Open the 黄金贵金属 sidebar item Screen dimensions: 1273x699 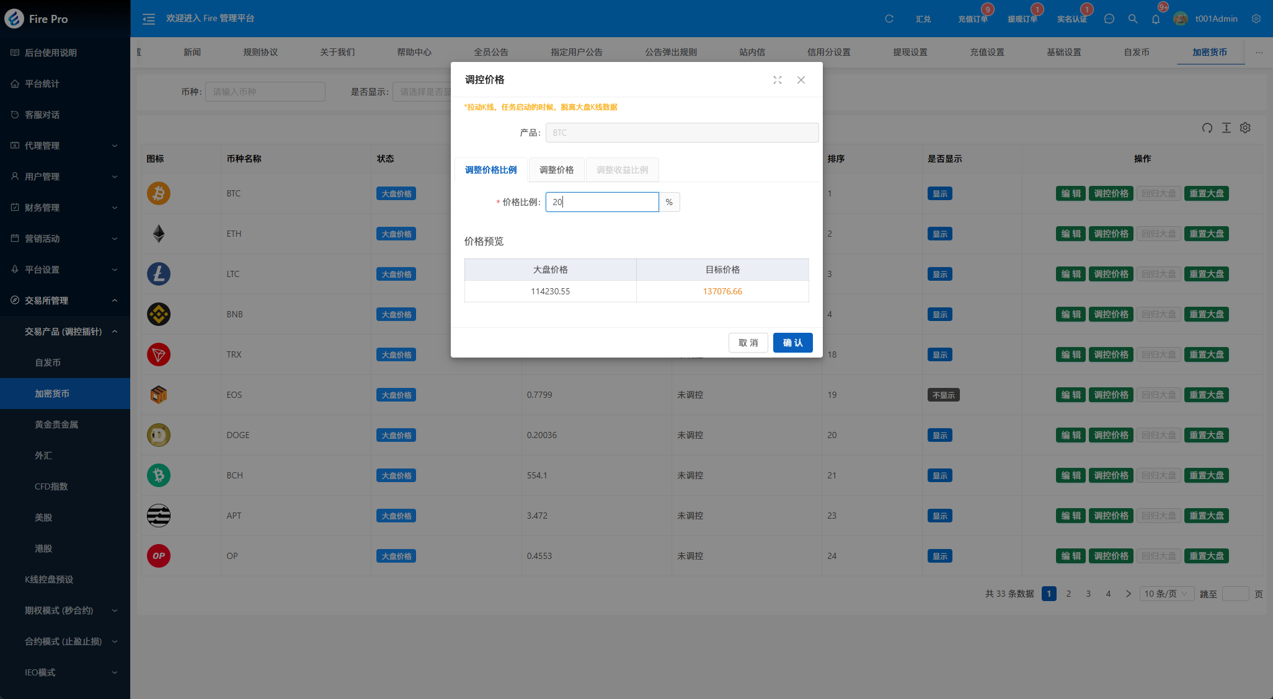coord(56,424)
